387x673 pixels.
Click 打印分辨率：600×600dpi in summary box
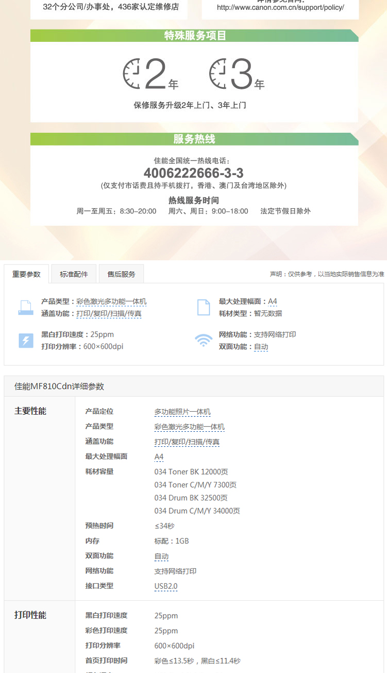82,347
